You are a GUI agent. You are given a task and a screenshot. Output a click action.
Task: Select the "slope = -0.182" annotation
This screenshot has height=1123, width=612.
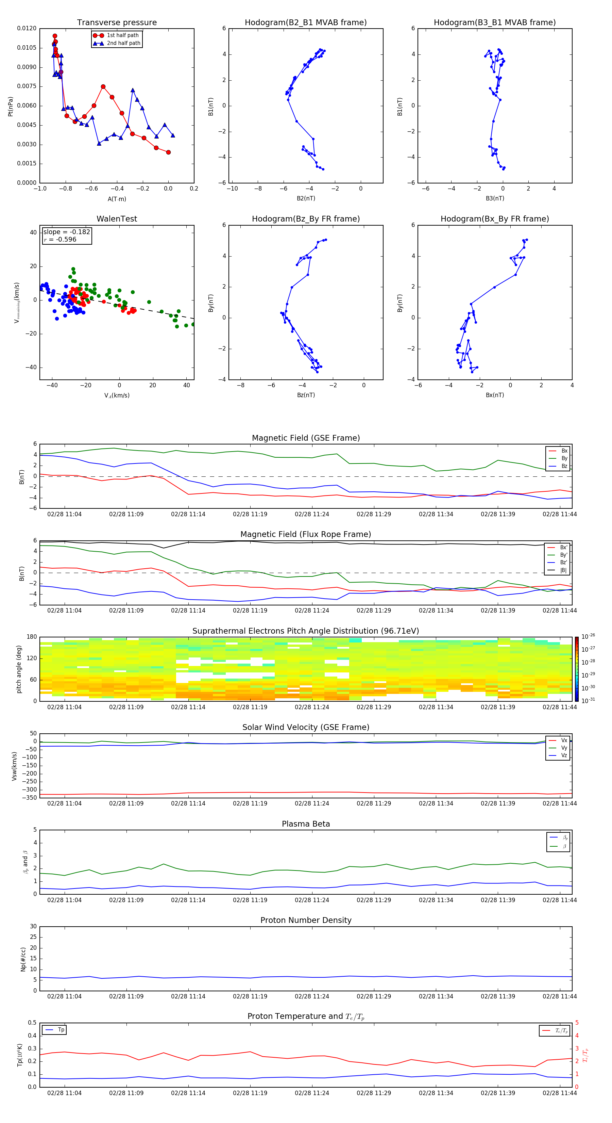pos(67,232)
